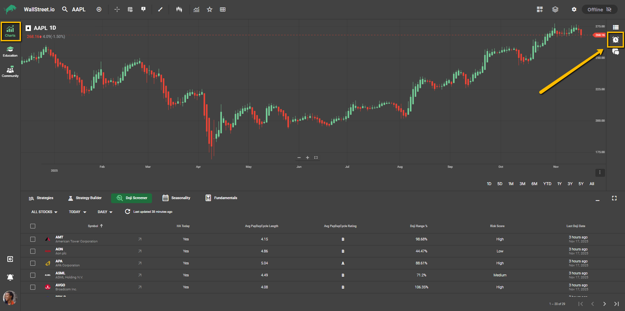Open the TODAY filter dropdown
The width and height of the screenshot is (625, 311).
click(x=78, y=212)
